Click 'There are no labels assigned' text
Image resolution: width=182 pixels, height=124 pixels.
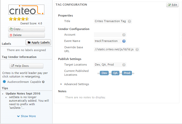point(26,50)
